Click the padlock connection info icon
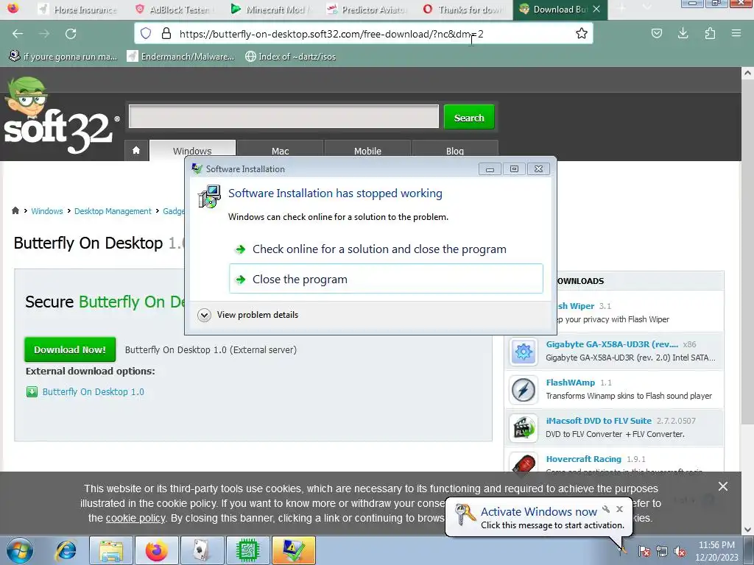 [x=166, y=33]
